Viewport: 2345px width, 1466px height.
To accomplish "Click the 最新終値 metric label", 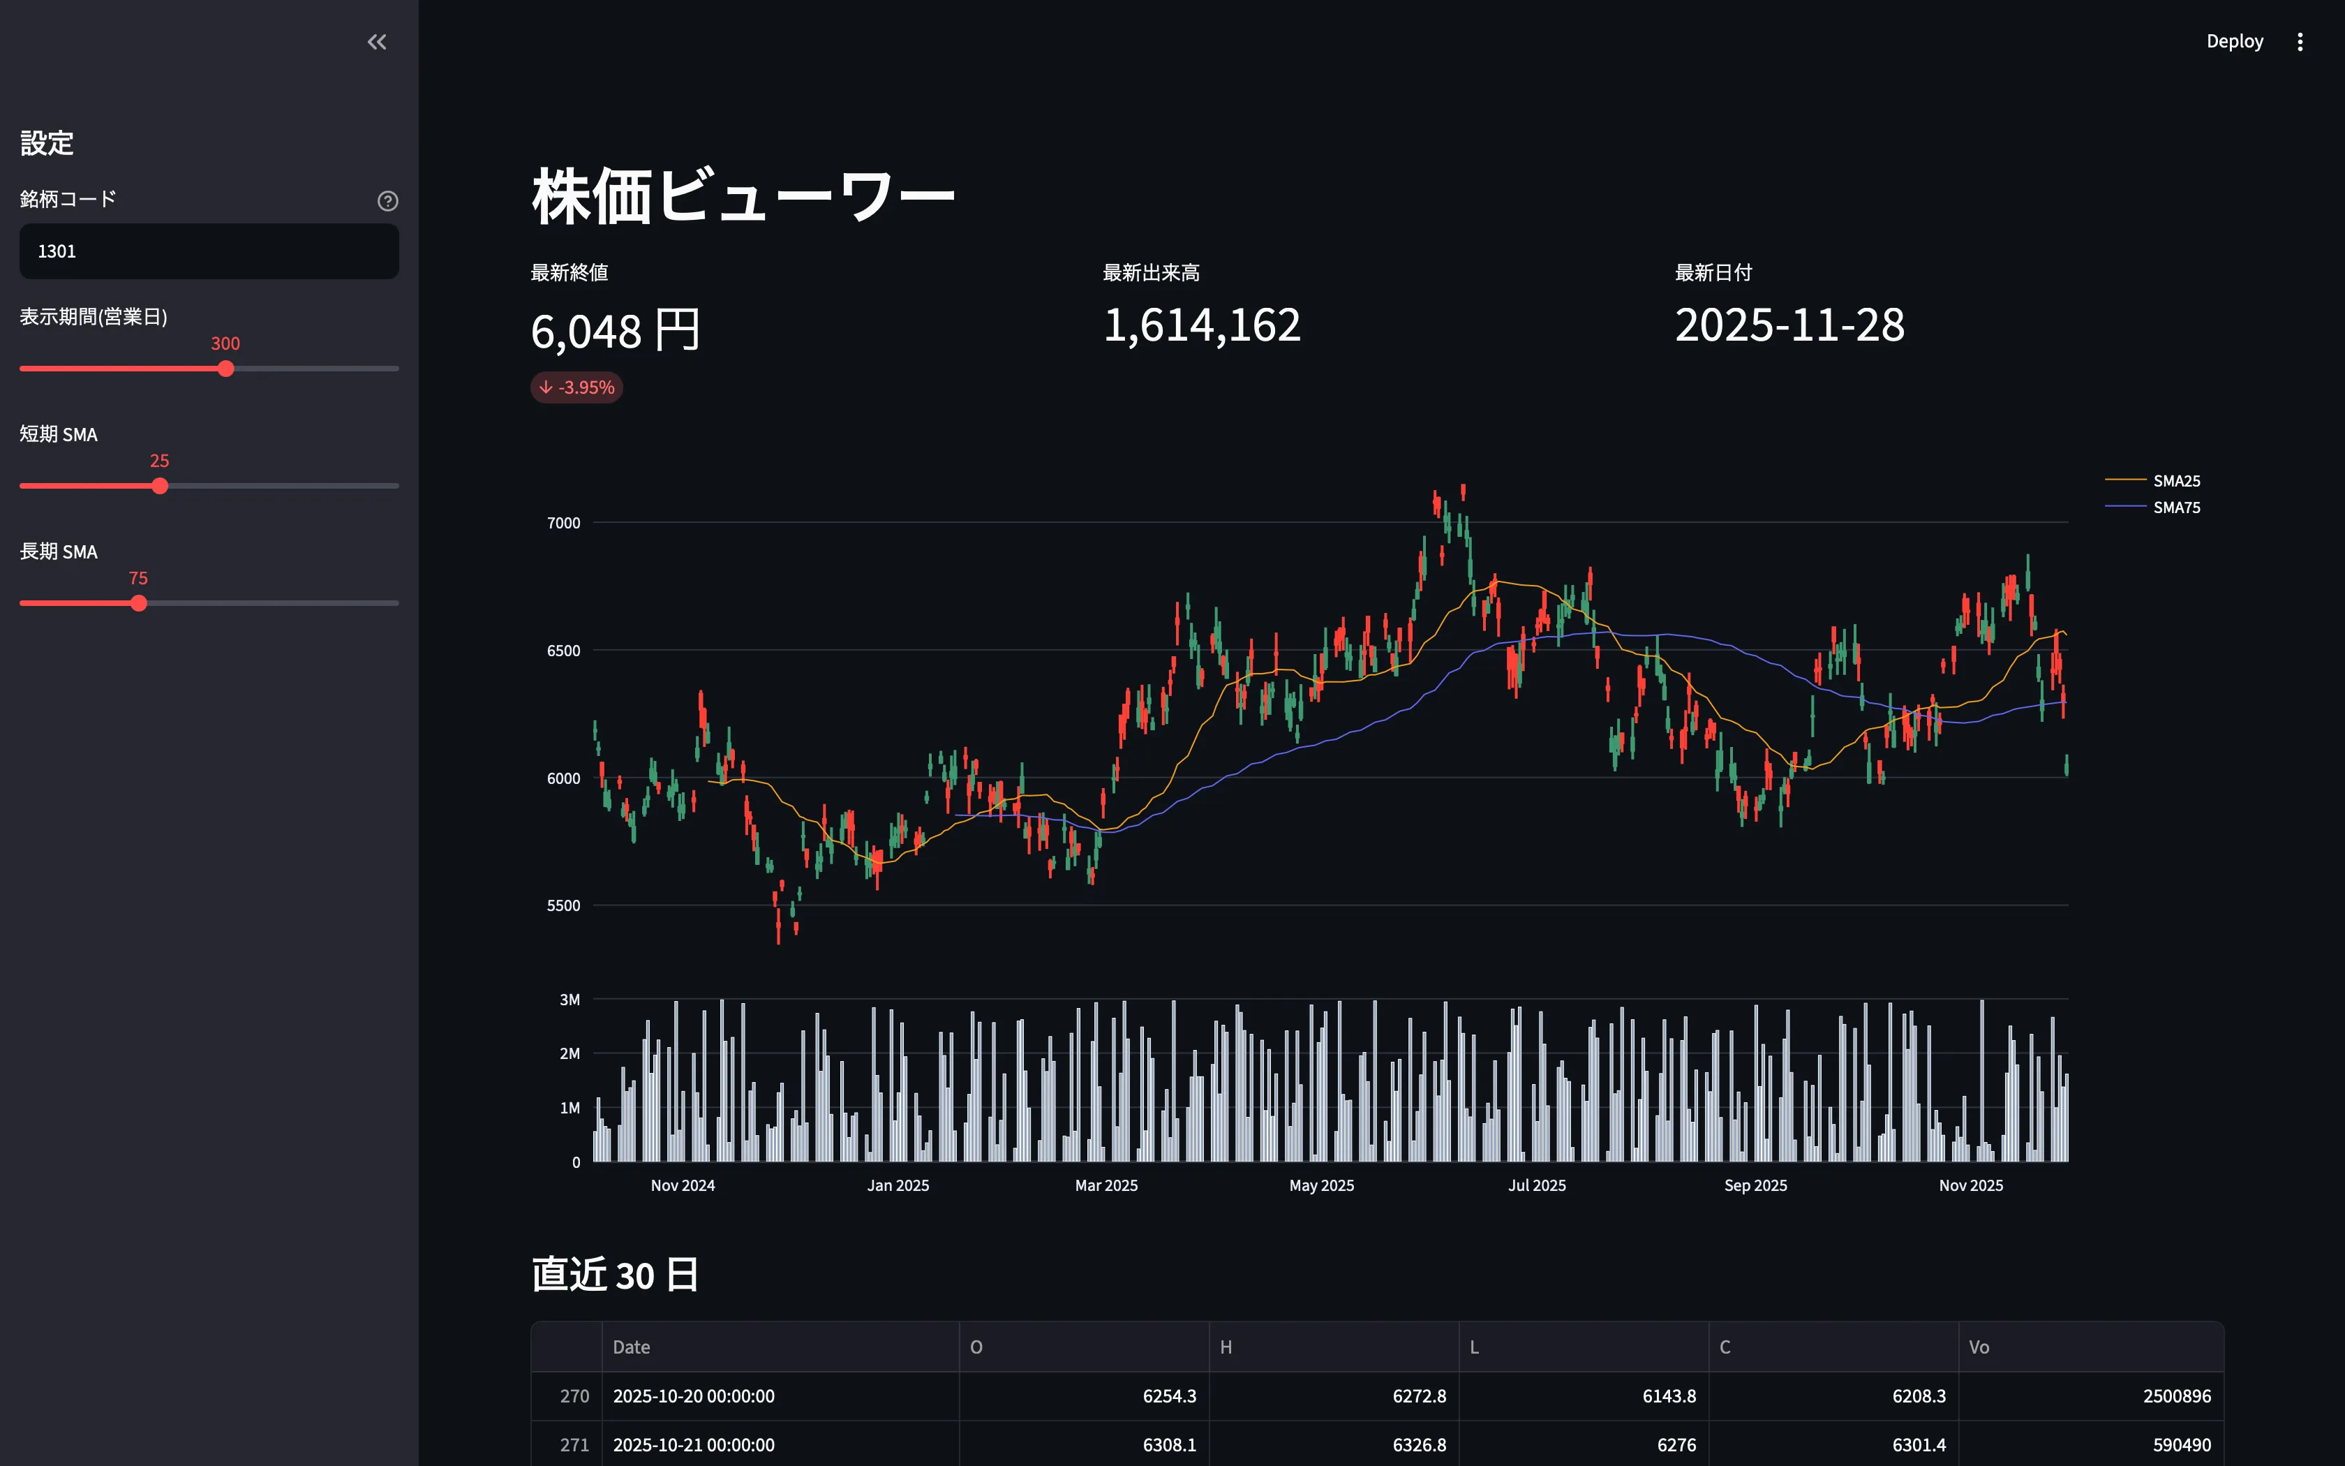I will click(x=569, y=272).
